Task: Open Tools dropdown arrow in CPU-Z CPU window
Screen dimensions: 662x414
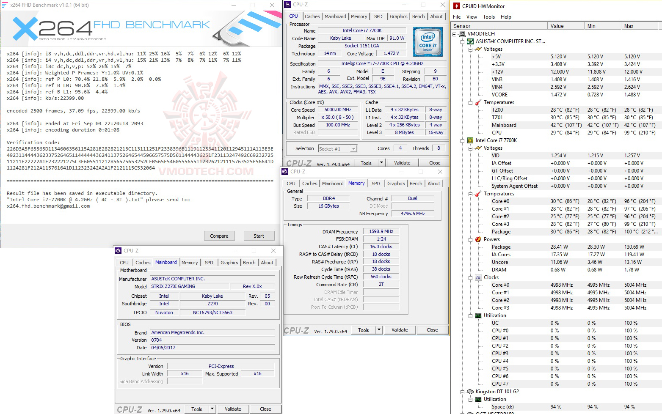Action: click(x=381, y=163)
